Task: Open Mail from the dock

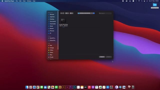Action: 45,87
